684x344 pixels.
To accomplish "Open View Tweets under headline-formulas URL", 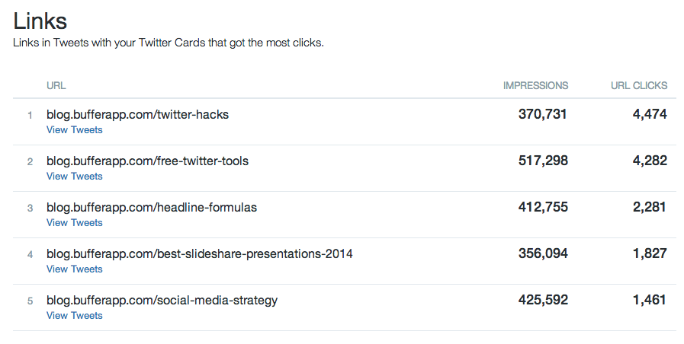I will [75, 222].
